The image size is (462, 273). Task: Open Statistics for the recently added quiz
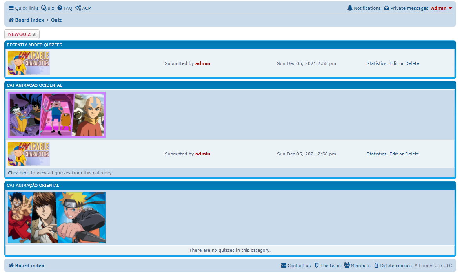click(376, 63)
